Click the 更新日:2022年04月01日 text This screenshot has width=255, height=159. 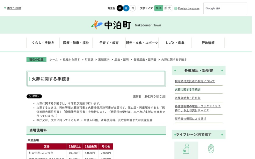[x=149, y=97]
